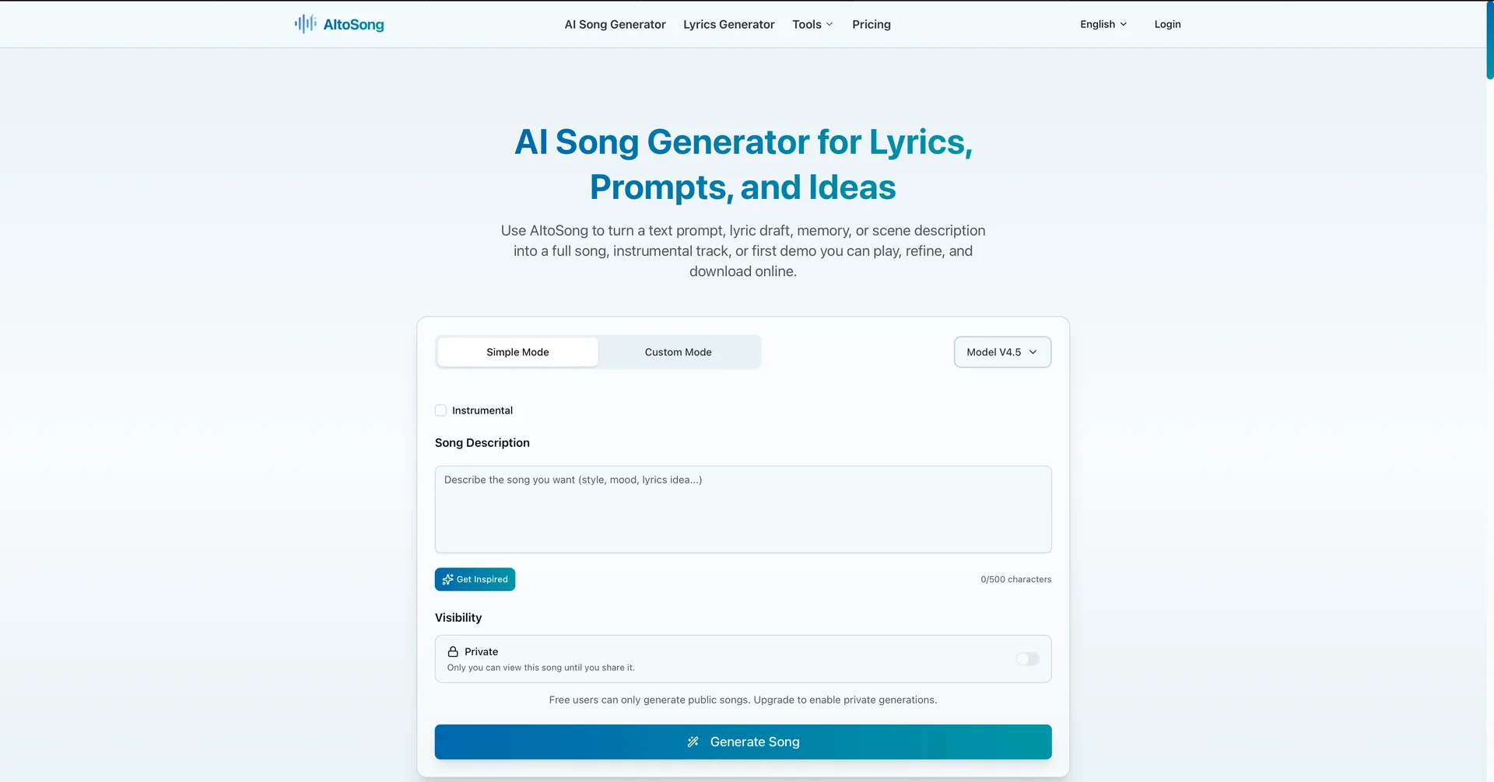Click the Get Inspired button
This screenshot has width=1494, height=782.
coord(475,579)
